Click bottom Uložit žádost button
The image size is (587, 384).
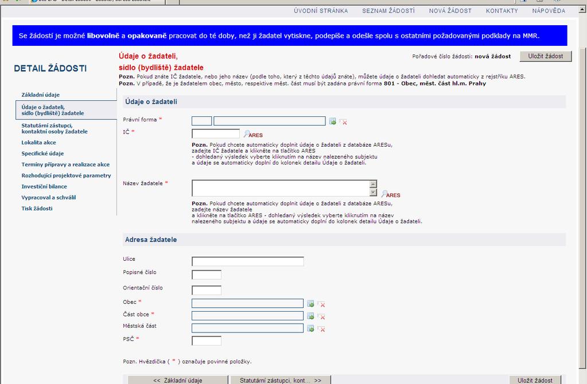[535, 380]
